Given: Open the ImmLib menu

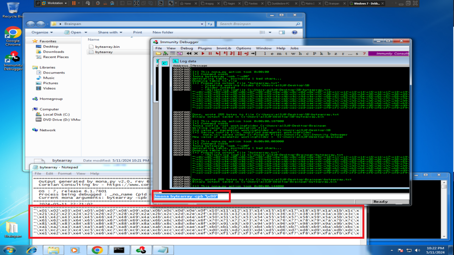Looking at the screenshot, I should coord(224,48).
